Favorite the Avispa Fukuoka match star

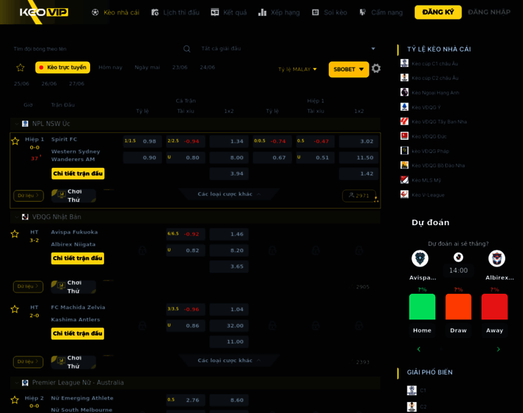coord(14,234)
